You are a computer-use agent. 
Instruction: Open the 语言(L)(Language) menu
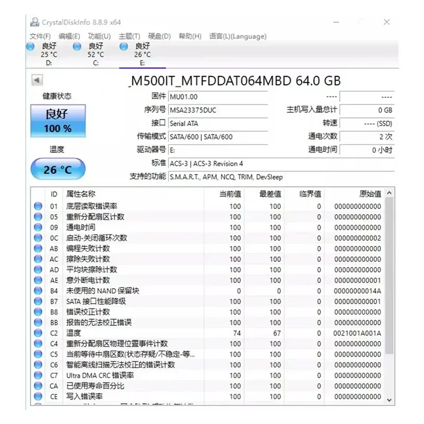pyautogui.click(x=237, y=36)
